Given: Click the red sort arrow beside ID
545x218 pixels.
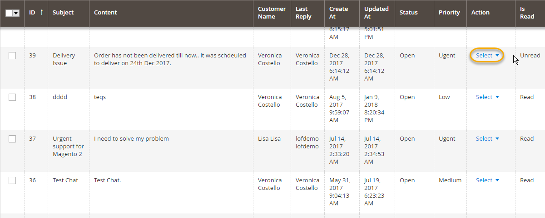Looking at the screenshot, I should click(42, 13).
